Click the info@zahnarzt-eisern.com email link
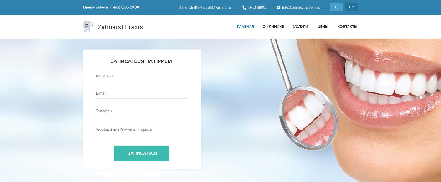Screen dimensions: 441x182 click(303, 8)
